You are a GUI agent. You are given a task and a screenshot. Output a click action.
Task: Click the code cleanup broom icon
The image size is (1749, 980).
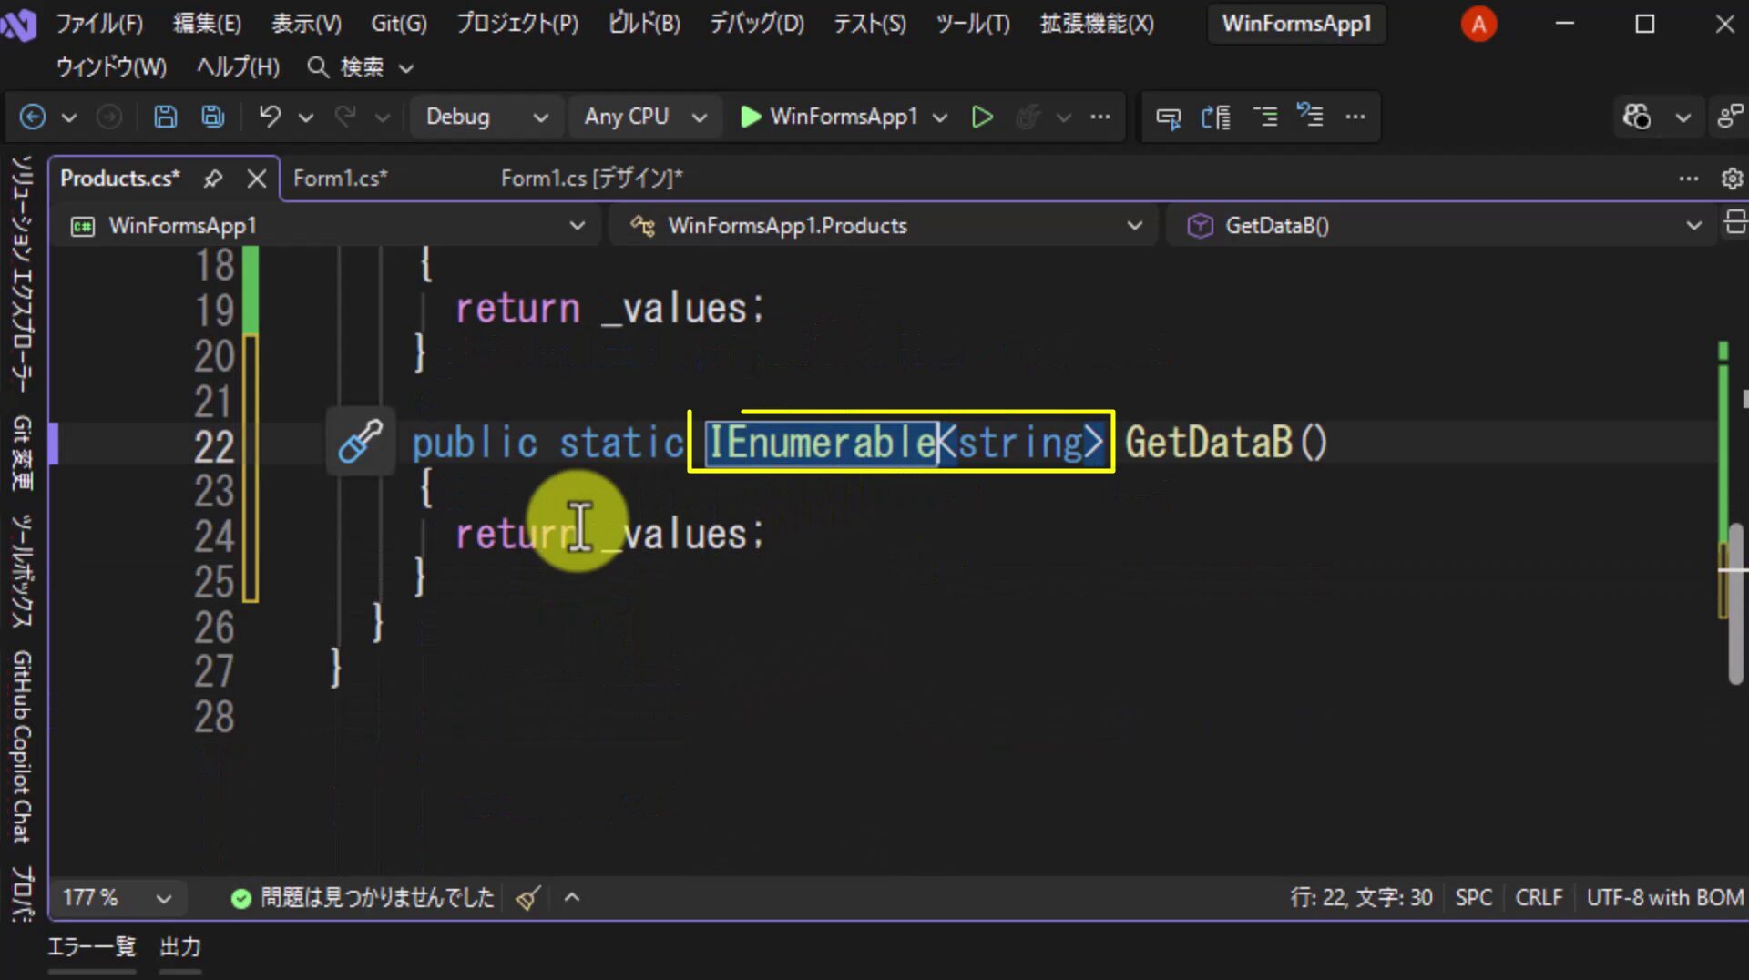pos(528,898)
